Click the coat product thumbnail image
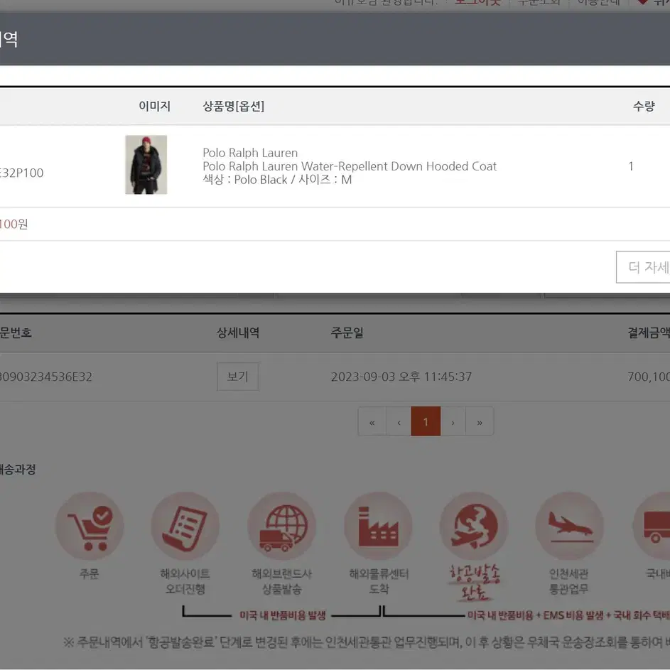The width and height of the screenshot is (670, 670). [x=146, y=165]
